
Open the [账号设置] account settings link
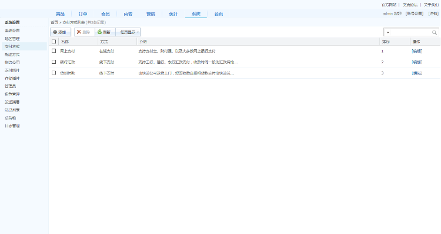point(415,13)
